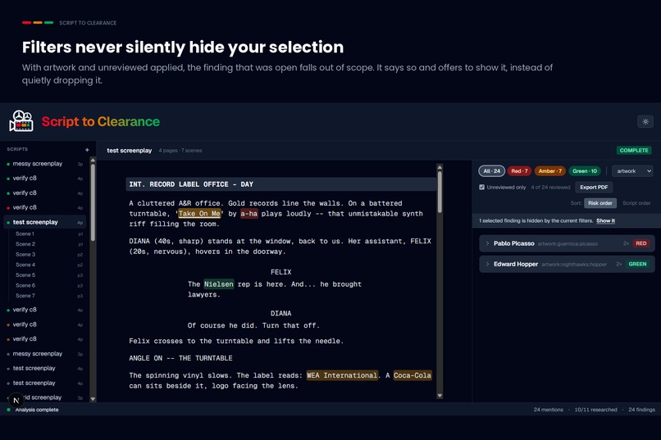661x440 pixels.
Task: Filter findings by Red · 7
Action: (x=519, y=171)
